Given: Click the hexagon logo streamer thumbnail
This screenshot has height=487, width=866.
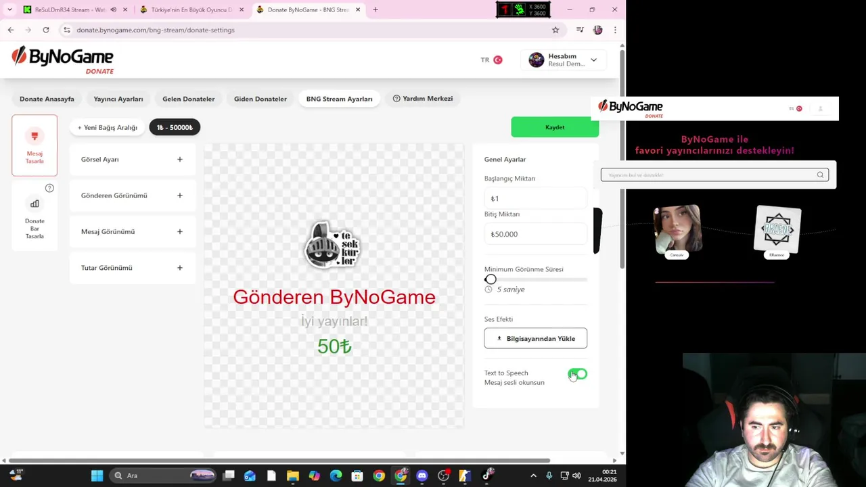Looking at the screenshot, I should 778,229.
